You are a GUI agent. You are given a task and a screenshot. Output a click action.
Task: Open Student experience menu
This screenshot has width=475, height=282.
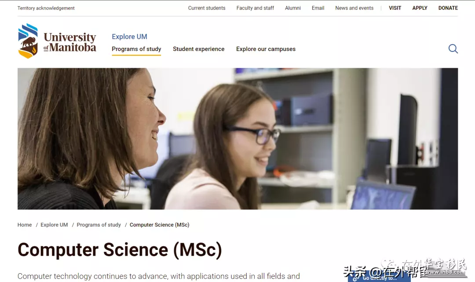[199, 49]
